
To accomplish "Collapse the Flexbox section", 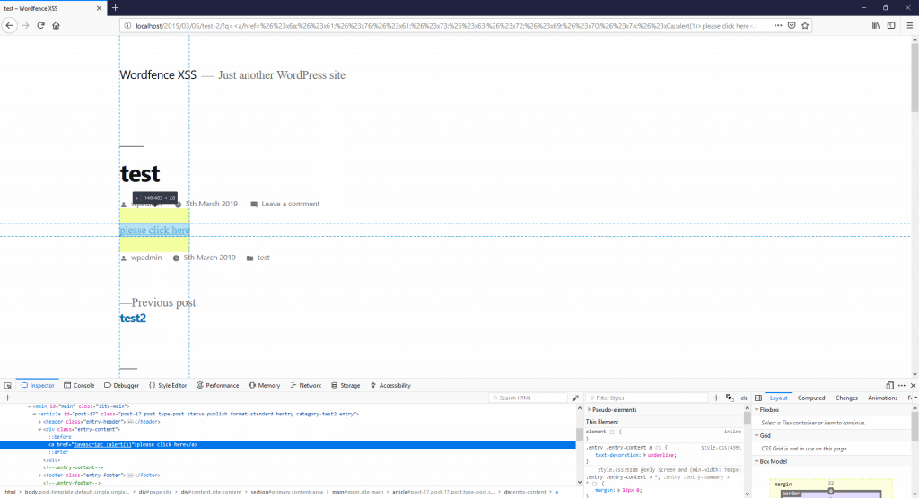I will 757,410.
